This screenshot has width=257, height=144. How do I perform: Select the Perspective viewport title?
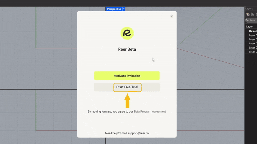tap(114, 9)
